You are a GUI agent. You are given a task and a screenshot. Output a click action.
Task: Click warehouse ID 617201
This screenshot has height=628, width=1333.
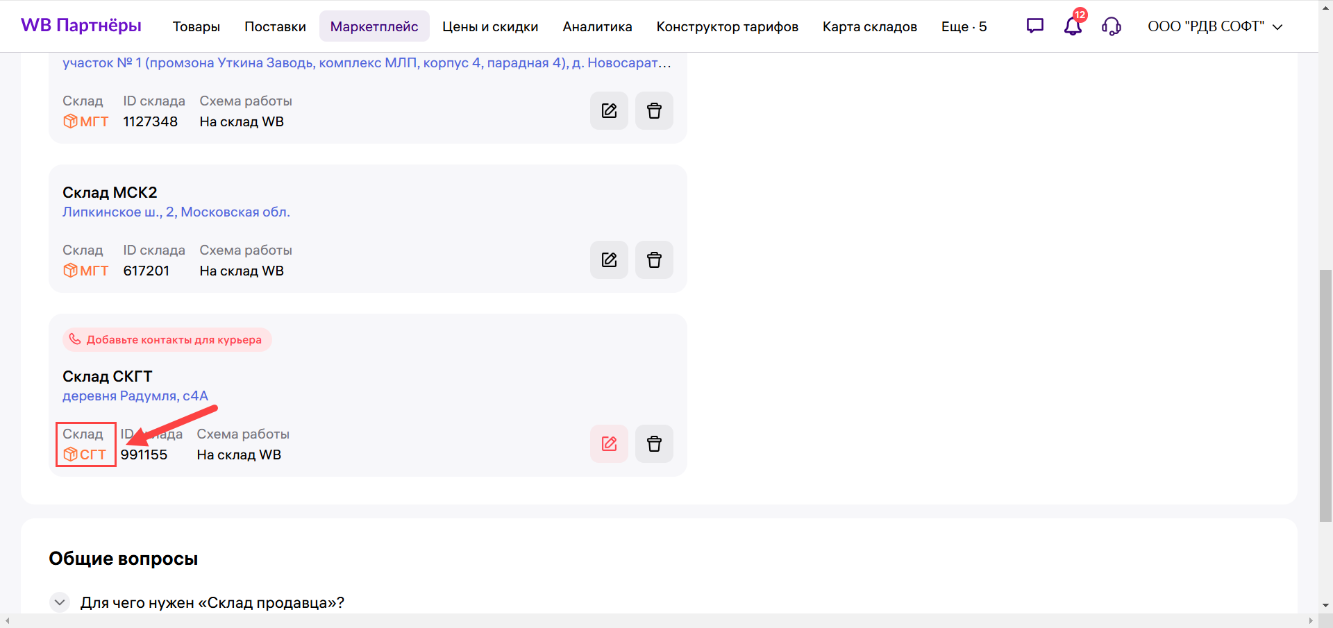tap(146, 271)
